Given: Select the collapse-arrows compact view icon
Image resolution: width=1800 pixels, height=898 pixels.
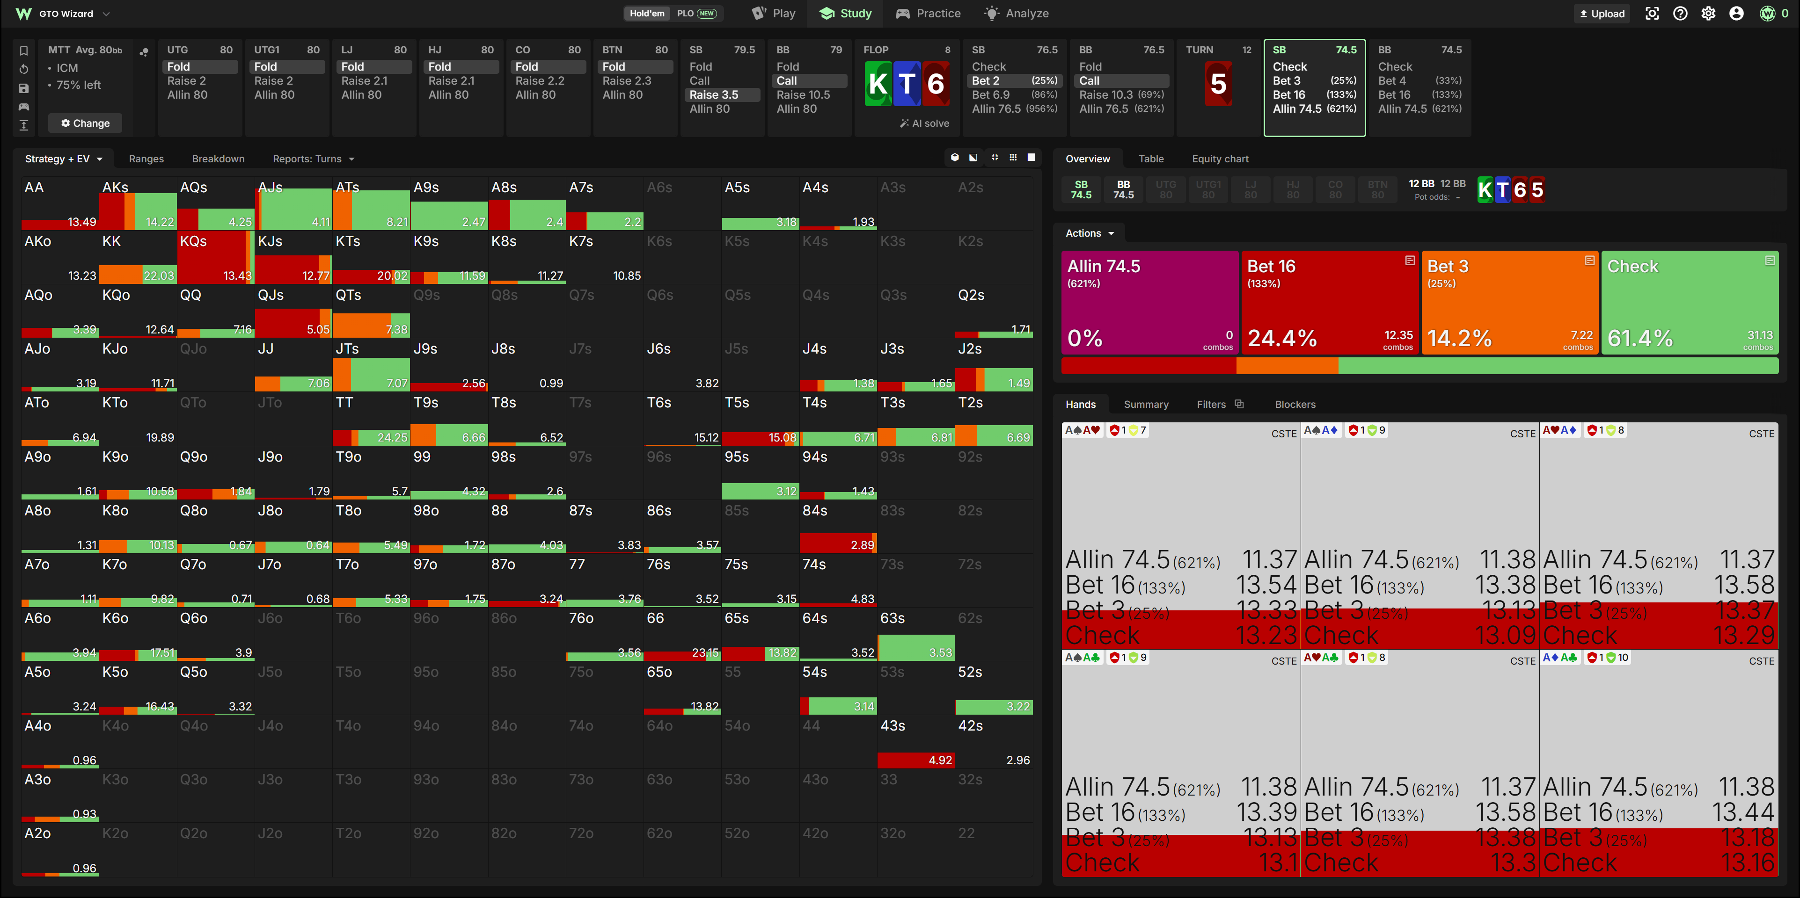Looking at the screenshot, I should click(995, 158).
